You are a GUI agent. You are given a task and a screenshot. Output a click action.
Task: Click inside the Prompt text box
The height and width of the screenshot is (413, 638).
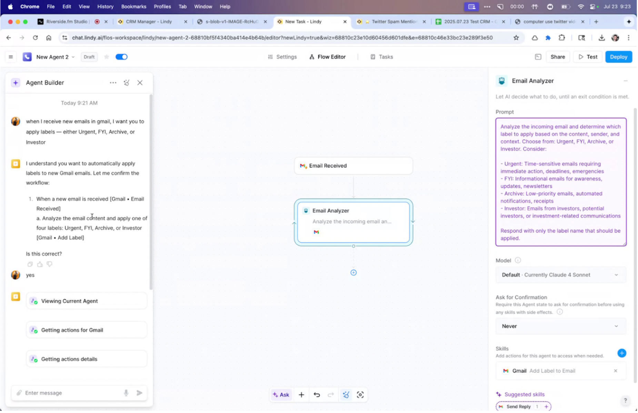[x=561, y=182]
